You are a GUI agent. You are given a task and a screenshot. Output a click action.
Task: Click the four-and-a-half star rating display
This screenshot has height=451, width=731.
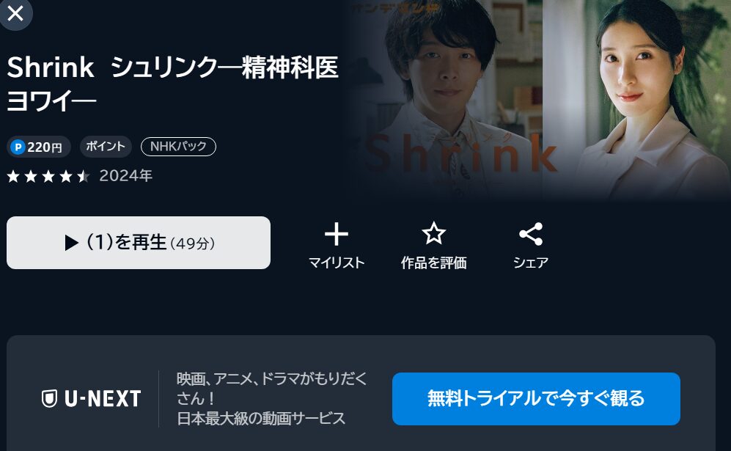pos(48,176)
